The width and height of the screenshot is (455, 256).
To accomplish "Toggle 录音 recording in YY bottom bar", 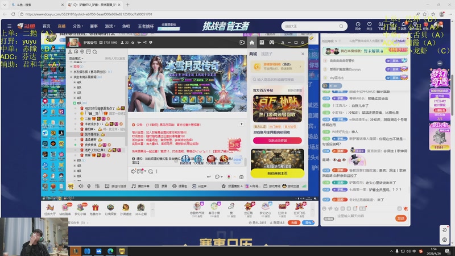I will tap(161, 186).
